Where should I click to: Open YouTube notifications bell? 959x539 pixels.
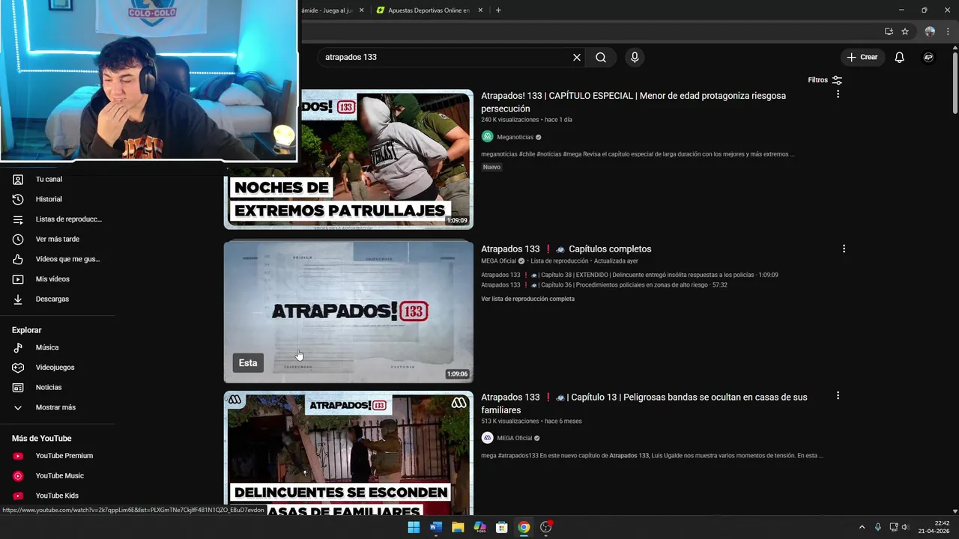tap(899, 57)
